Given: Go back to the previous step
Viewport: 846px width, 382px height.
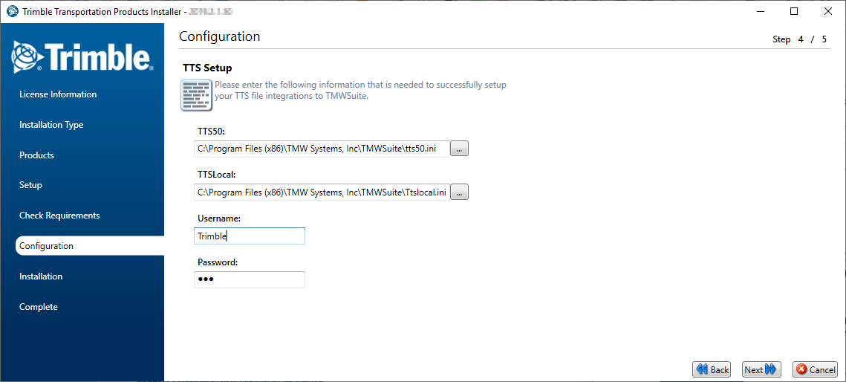Looking at the screenshot, I should coord(712,369).
